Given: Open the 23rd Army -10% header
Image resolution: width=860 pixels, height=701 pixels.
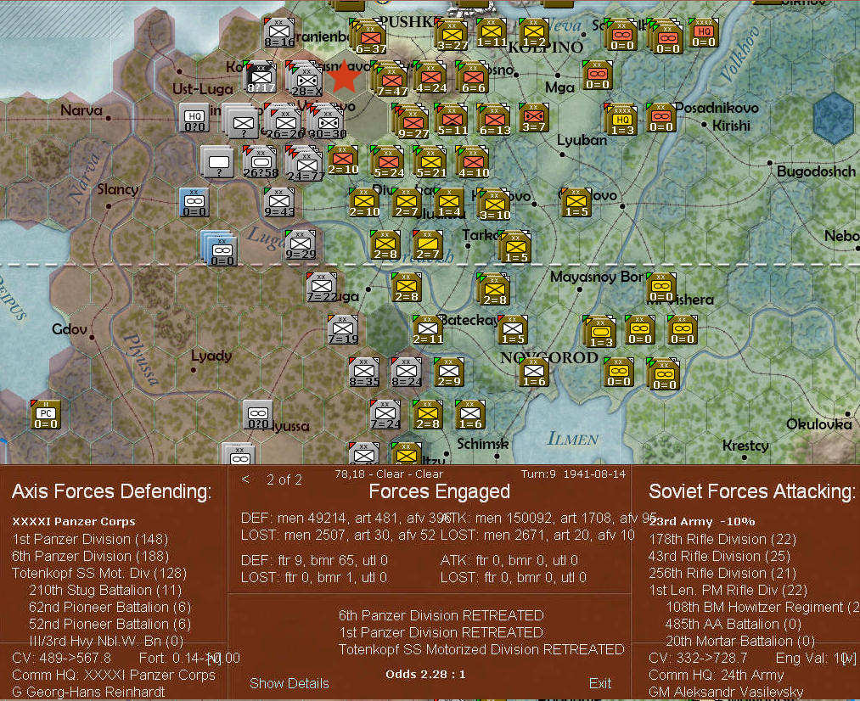Looking at the screenshot, I should tap(702, 521).
